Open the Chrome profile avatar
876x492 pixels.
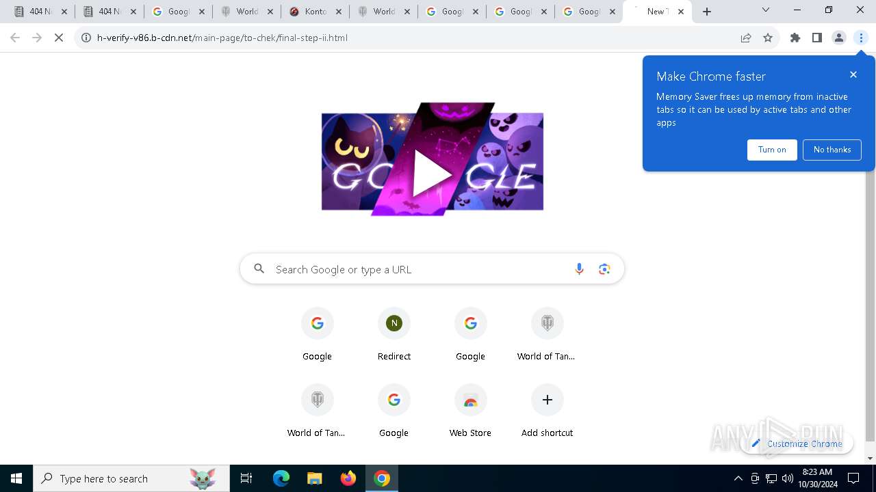point(839,38)
